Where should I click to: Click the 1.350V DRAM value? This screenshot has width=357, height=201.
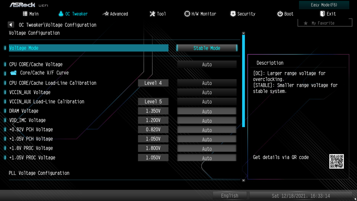(x=153, y=111)
